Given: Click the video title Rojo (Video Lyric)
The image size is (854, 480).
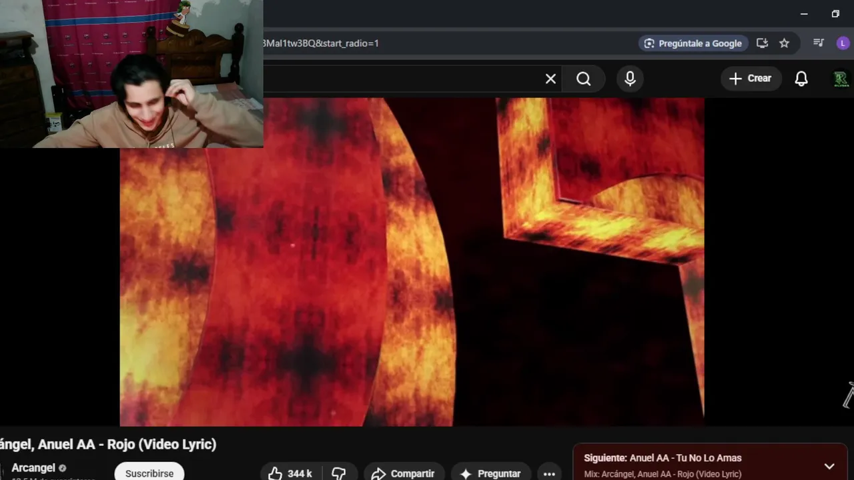Looking at the screenshot, I should pos(108,445).
